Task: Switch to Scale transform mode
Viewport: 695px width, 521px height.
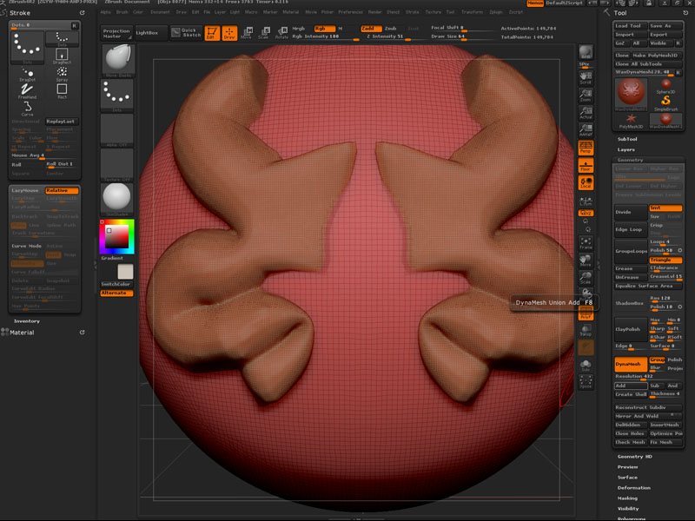Action: coord(264,32)
